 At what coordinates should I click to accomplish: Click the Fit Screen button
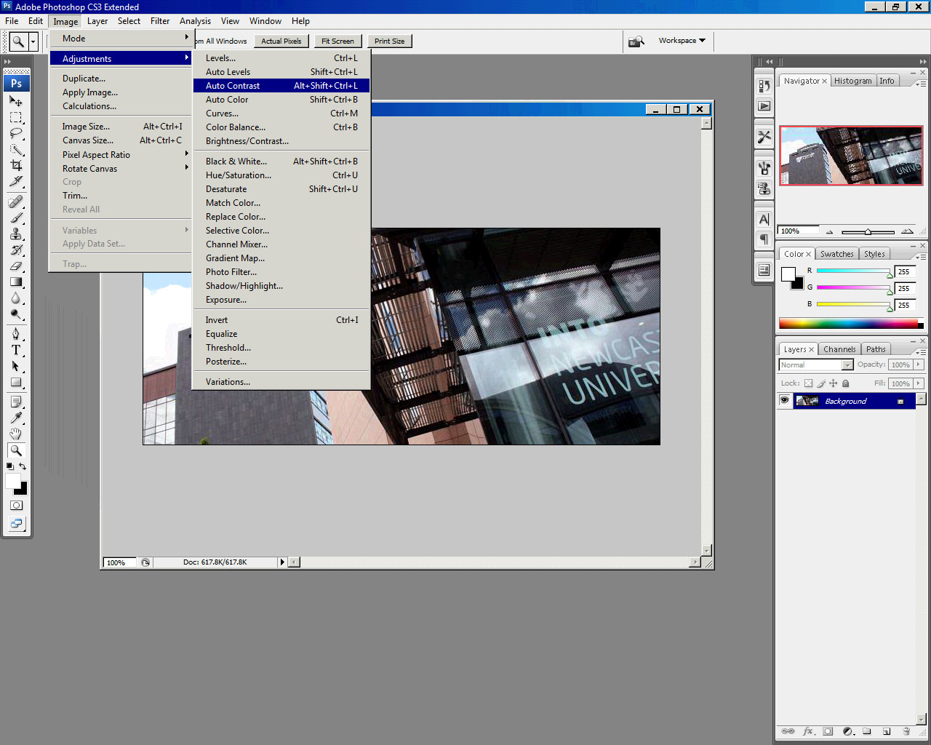(x=337, y=41)
